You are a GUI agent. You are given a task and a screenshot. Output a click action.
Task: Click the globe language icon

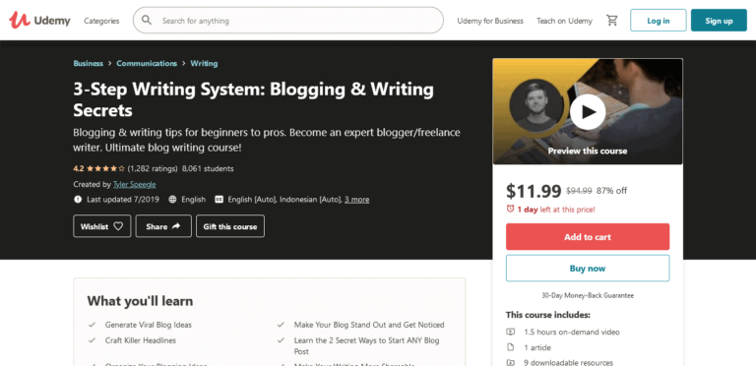click(172, 200)
